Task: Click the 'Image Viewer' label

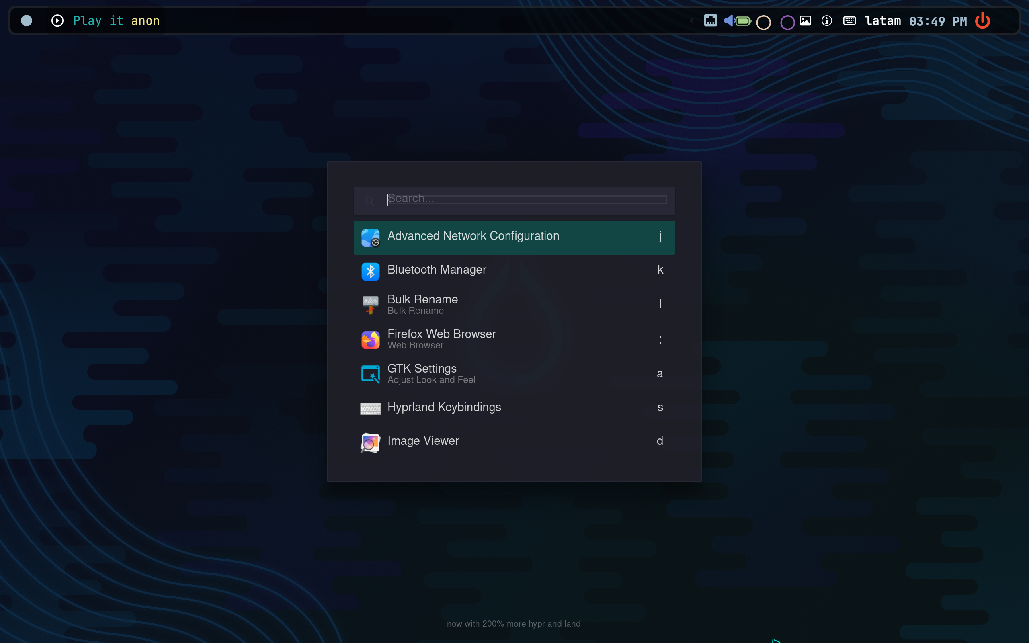Action: tap(423, 441)
